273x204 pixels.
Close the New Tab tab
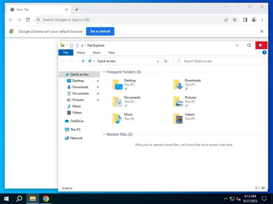coord(66,10)
